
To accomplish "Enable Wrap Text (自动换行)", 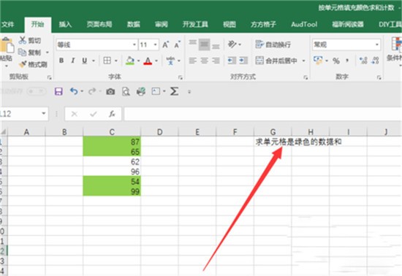I will 273,45.
